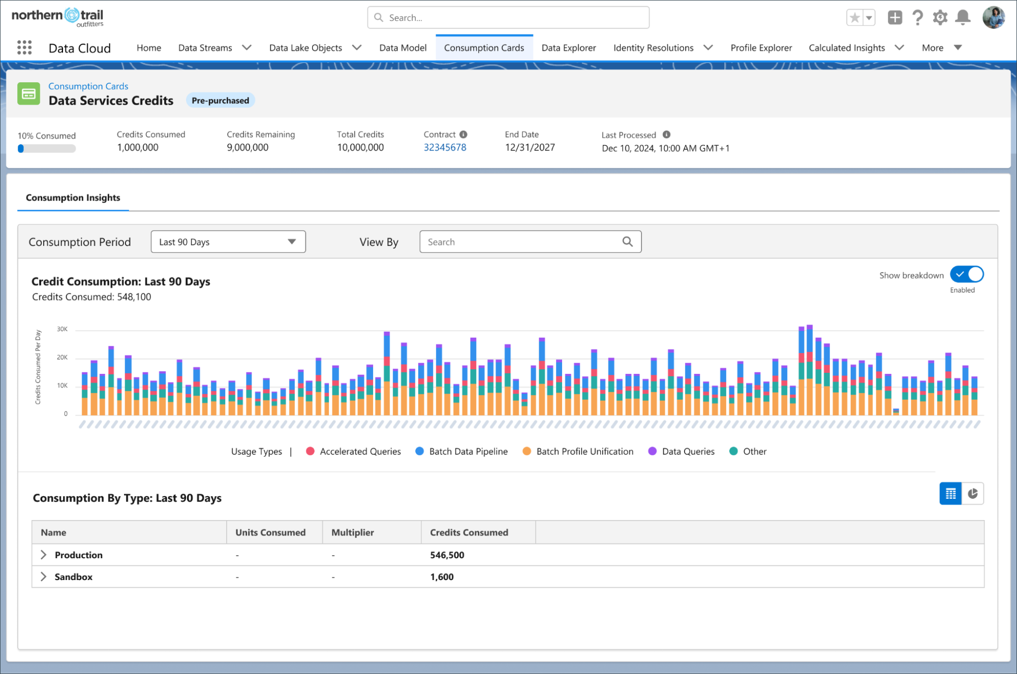Click the View By search magnifier icon

[x=628, y=242]
